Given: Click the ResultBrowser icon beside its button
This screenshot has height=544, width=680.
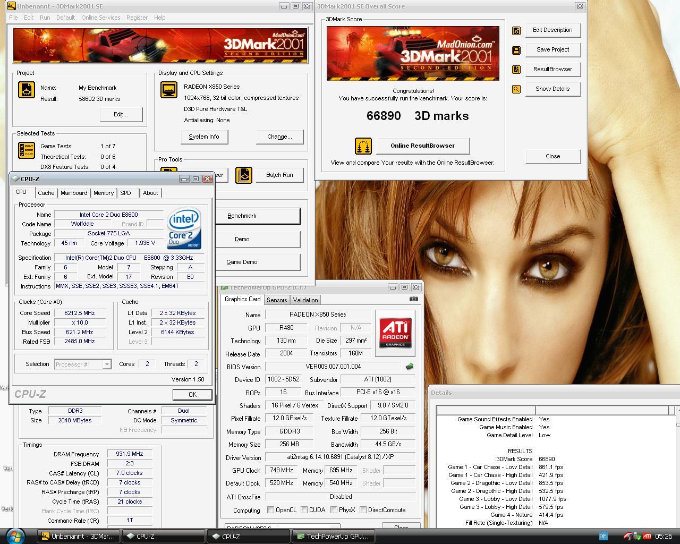Looking at the screenshot, I should click(516, 70).
